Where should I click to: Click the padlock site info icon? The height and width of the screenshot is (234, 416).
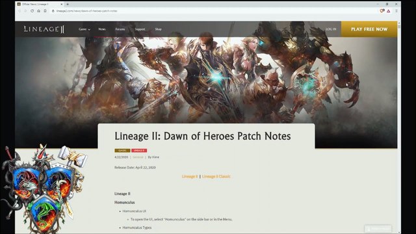point(53,11)
